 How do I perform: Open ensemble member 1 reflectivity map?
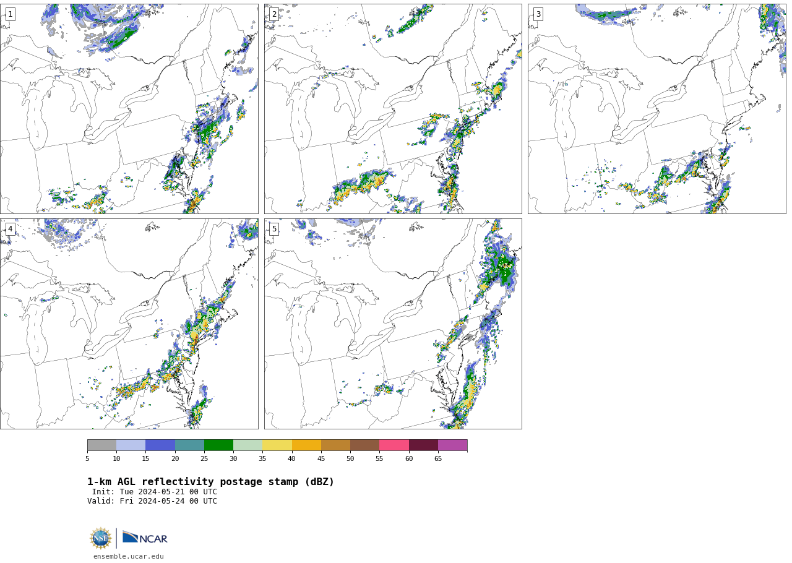(129, 109)
